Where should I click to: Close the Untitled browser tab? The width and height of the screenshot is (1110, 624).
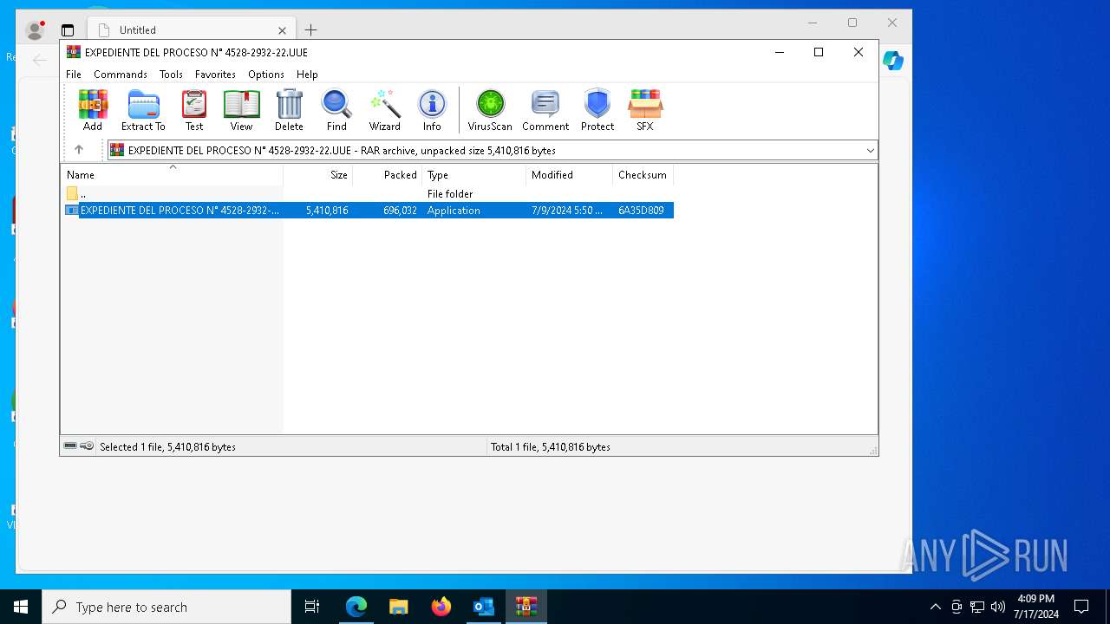point(283,30)
